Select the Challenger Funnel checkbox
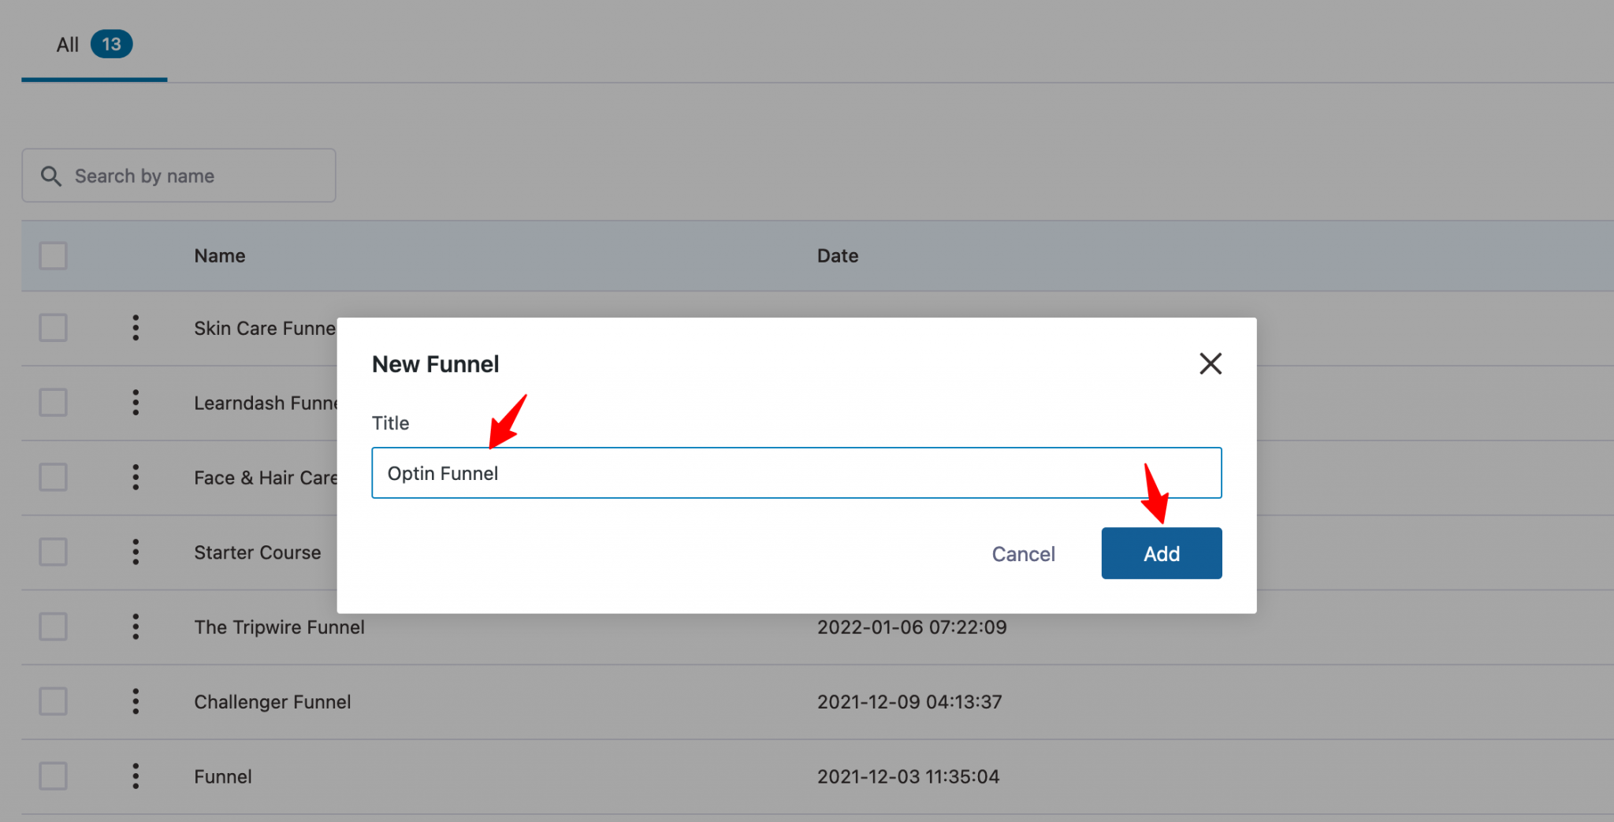Viewport: 1614px width, 822px height. (53, 701)
